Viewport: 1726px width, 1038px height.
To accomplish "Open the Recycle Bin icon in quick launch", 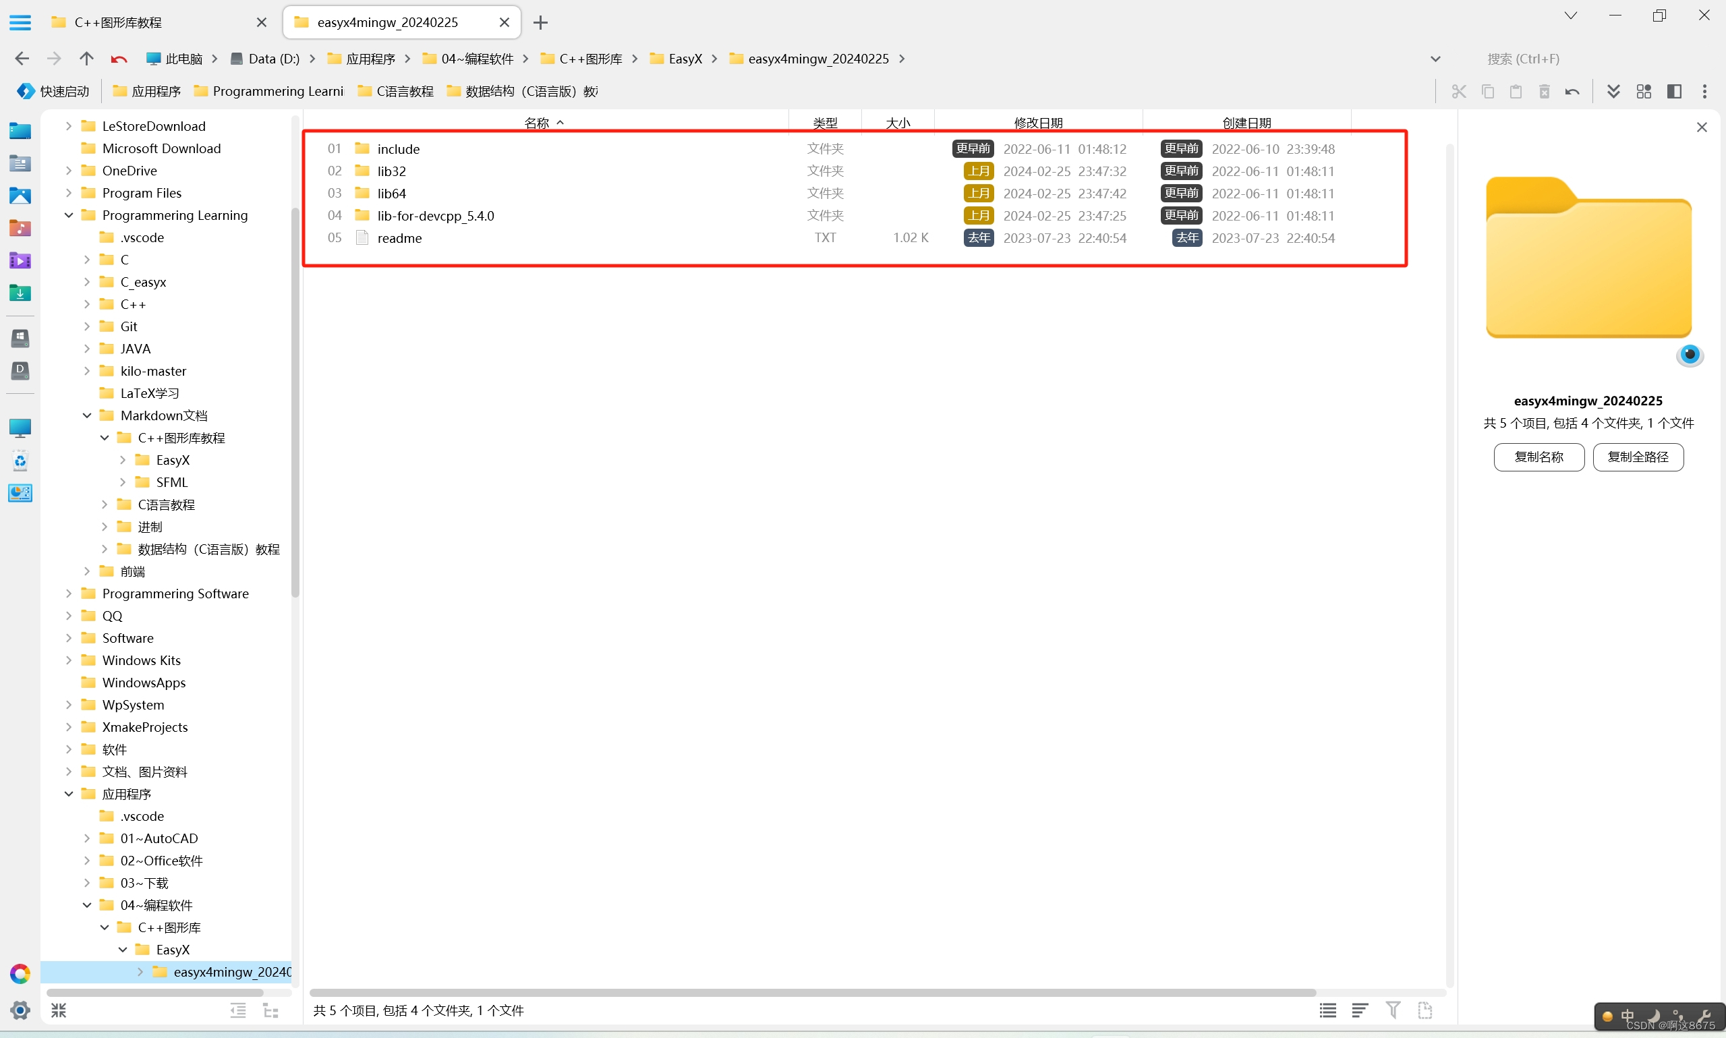I will [x=20, y=461].
